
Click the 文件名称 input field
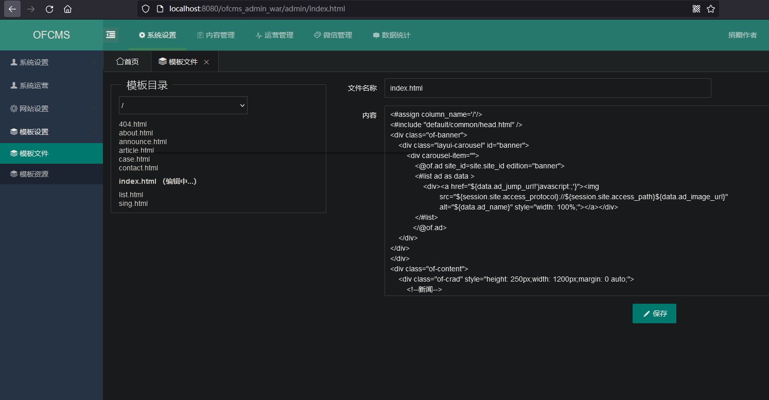click(x=548, y=88)
